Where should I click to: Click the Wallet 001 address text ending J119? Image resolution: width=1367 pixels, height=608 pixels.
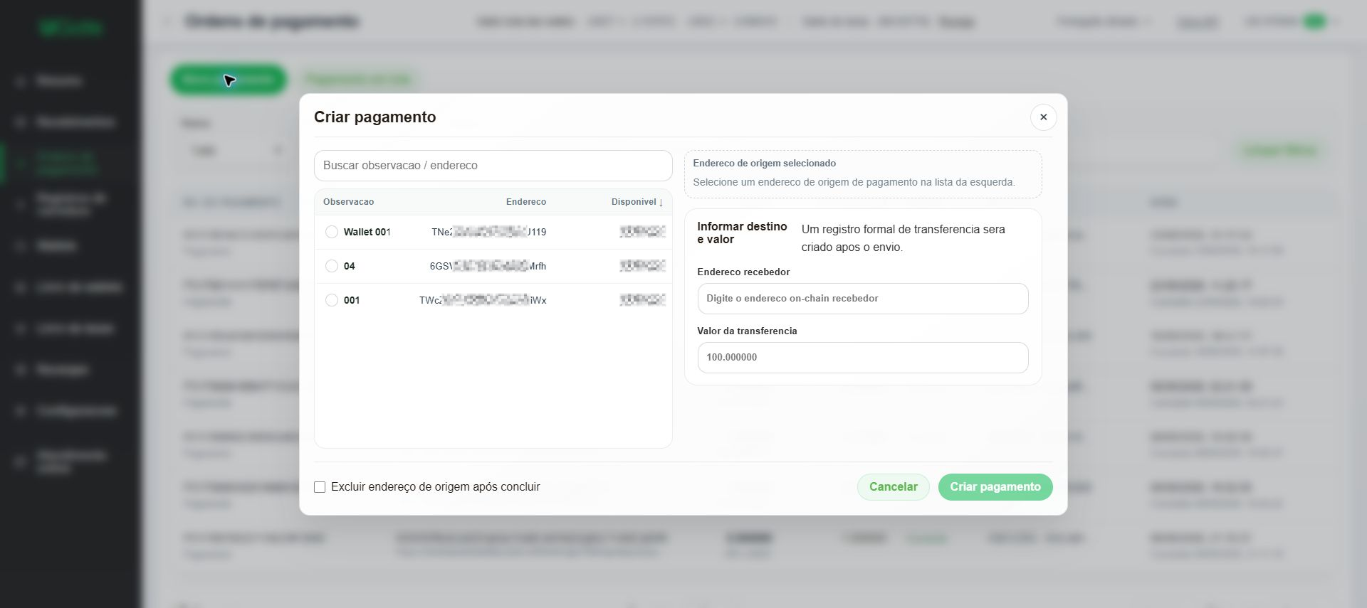pyautogui.click(x=488, y=232)
